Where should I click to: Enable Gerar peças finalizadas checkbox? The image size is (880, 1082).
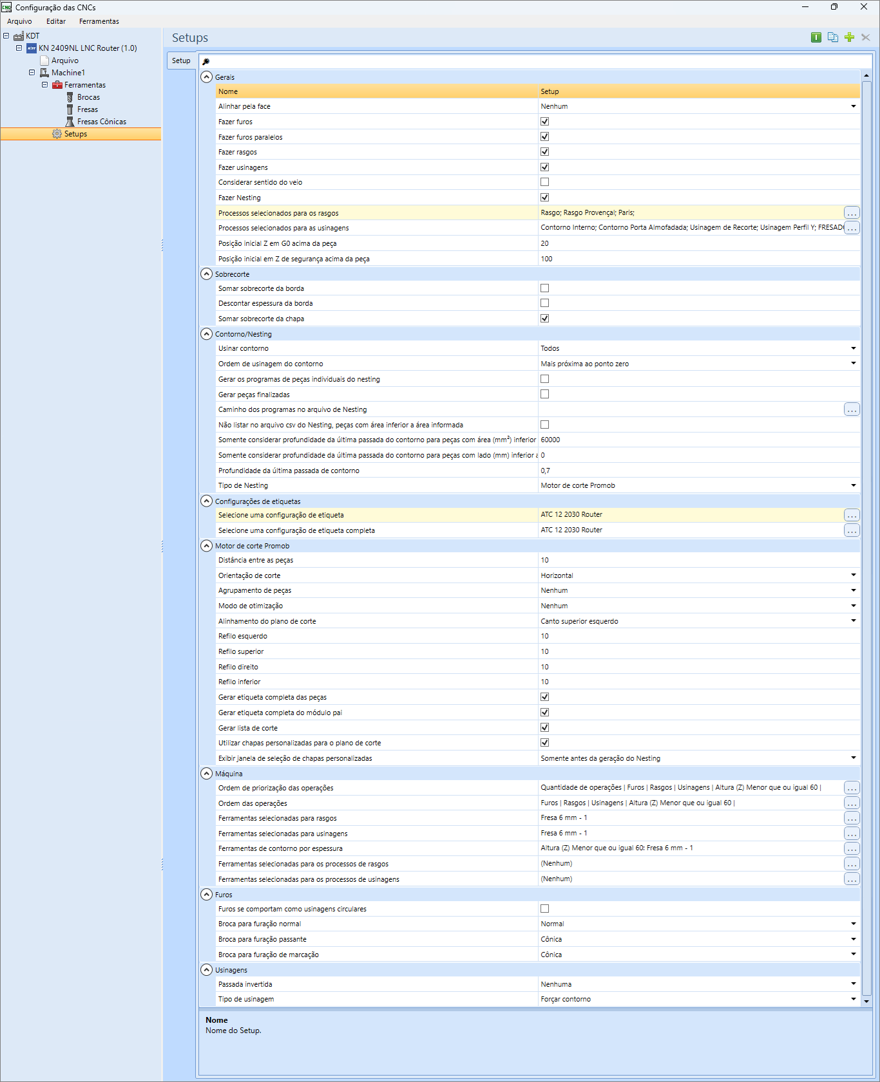[544, 394]
